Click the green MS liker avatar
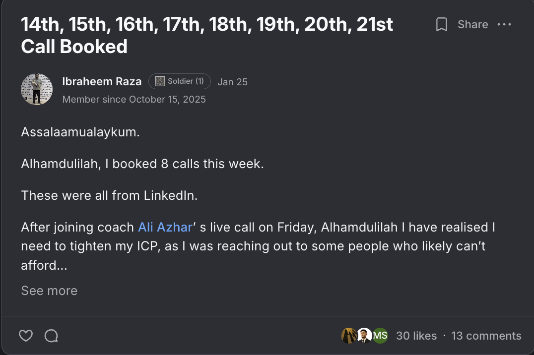 [x=380, y=336]
